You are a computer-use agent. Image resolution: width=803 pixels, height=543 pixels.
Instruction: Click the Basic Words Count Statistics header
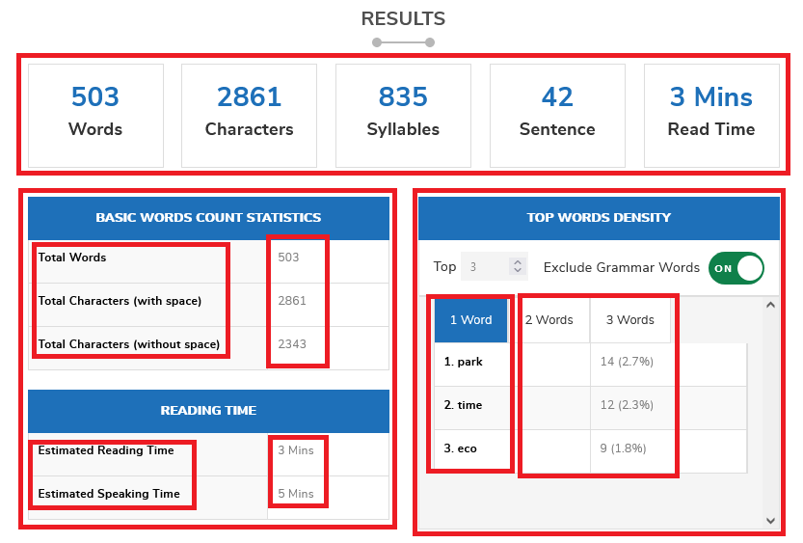pos(208,218)
